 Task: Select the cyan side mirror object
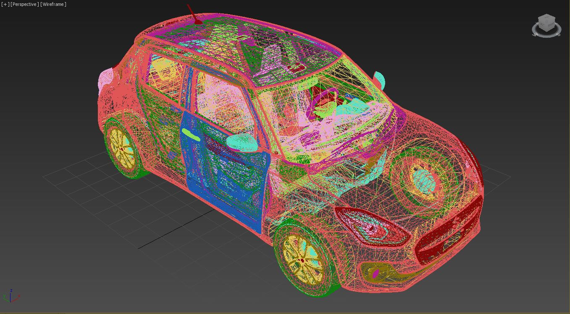click(242, 142)
